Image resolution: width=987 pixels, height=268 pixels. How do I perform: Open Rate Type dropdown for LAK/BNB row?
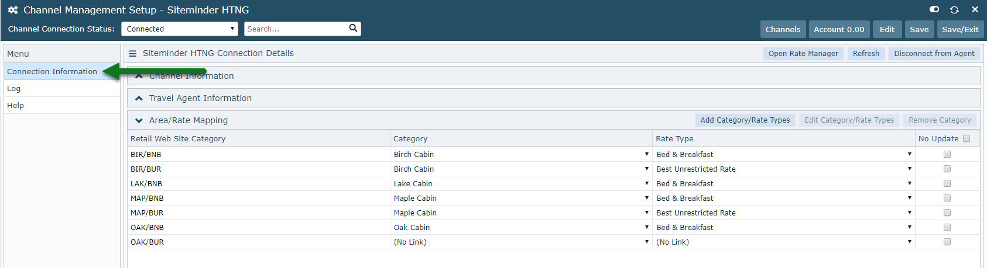pyautogui.click(x=784, y=183)
